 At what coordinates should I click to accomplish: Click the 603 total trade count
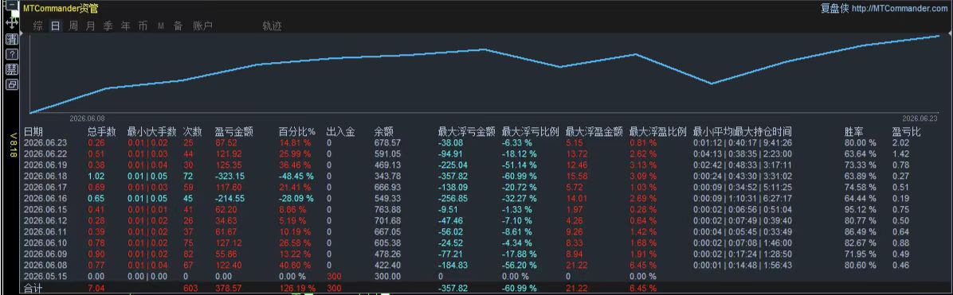(190, 288)
